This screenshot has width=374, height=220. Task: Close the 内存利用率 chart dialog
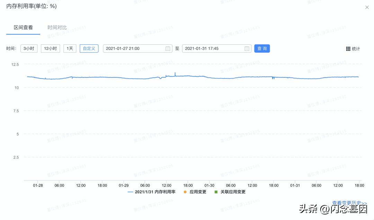[367, 7]
